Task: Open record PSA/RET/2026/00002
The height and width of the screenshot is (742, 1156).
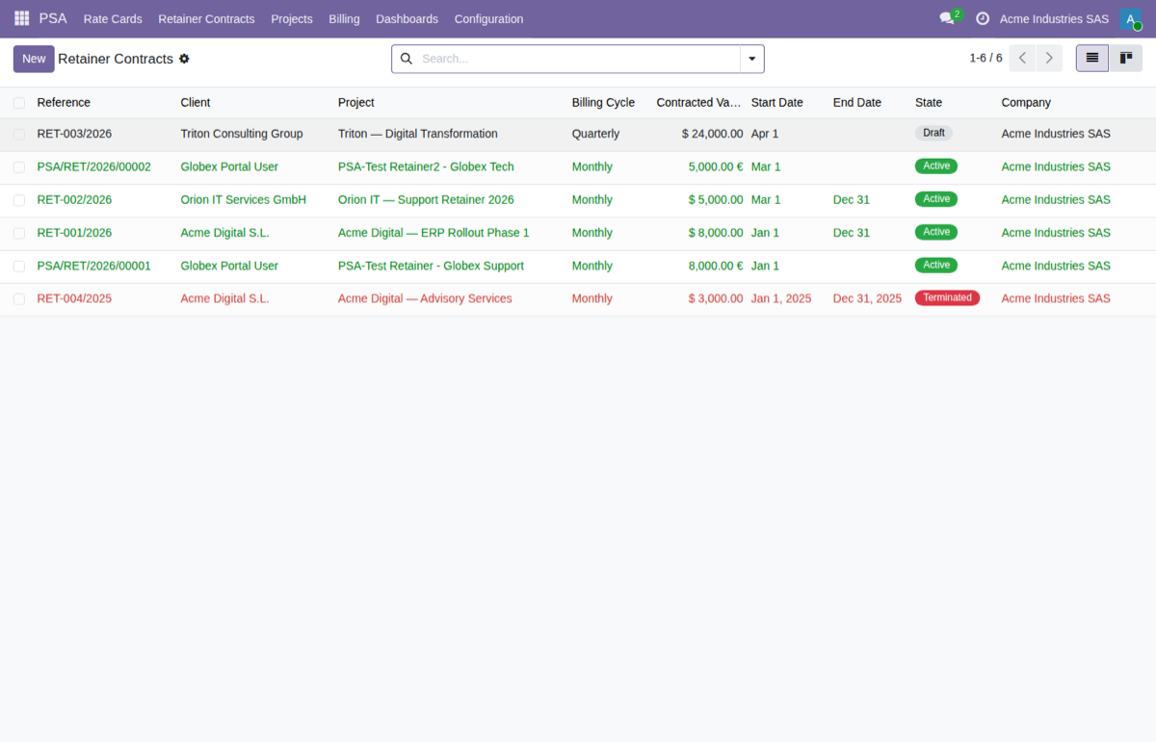Action: pyautogui.click(x=93, y=166)
